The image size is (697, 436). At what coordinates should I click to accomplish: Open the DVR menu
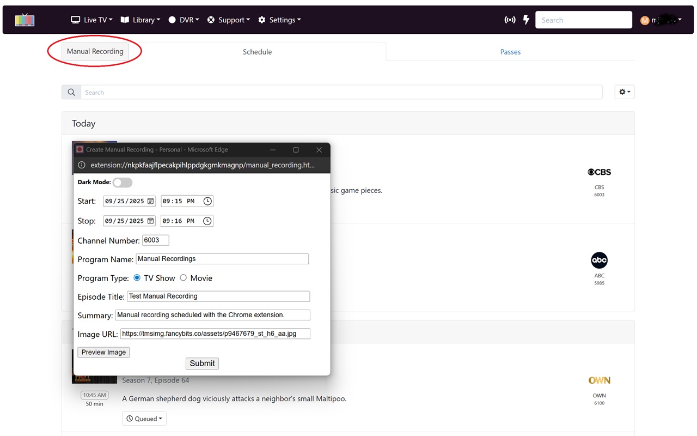tap(184, 20)
